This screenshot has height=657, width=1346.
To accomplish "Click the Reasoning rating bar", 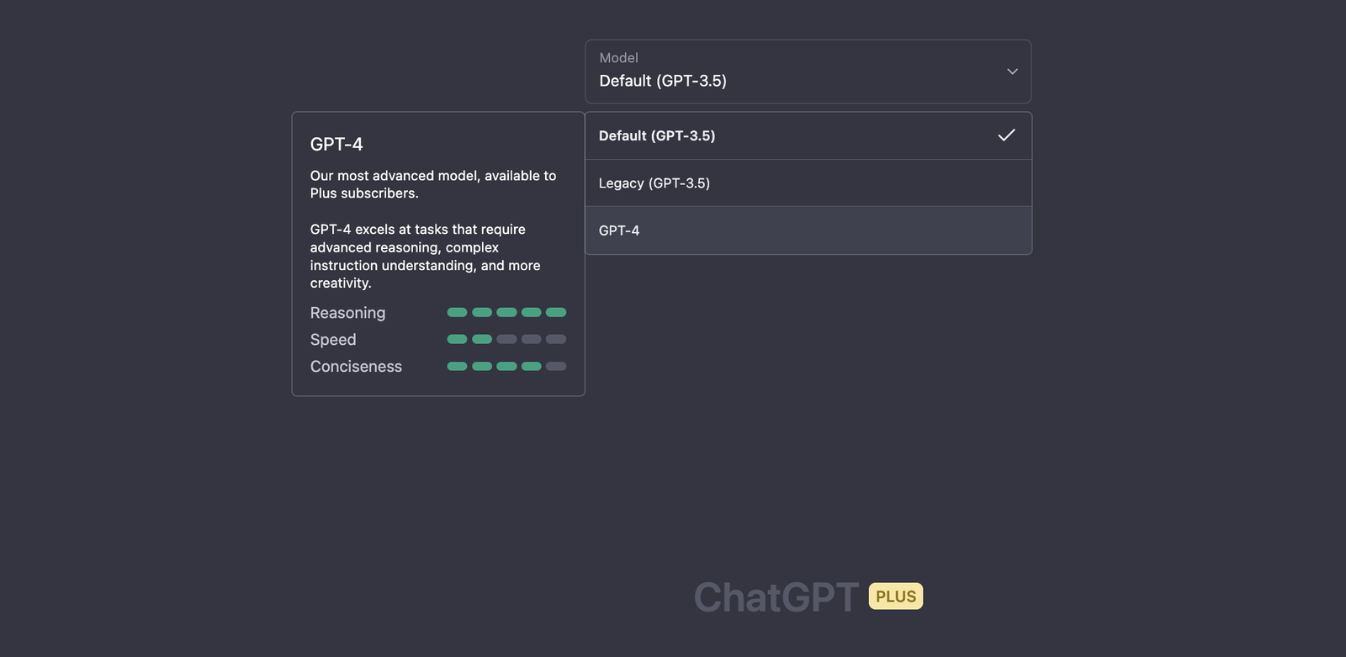I will tap(506, 312).
